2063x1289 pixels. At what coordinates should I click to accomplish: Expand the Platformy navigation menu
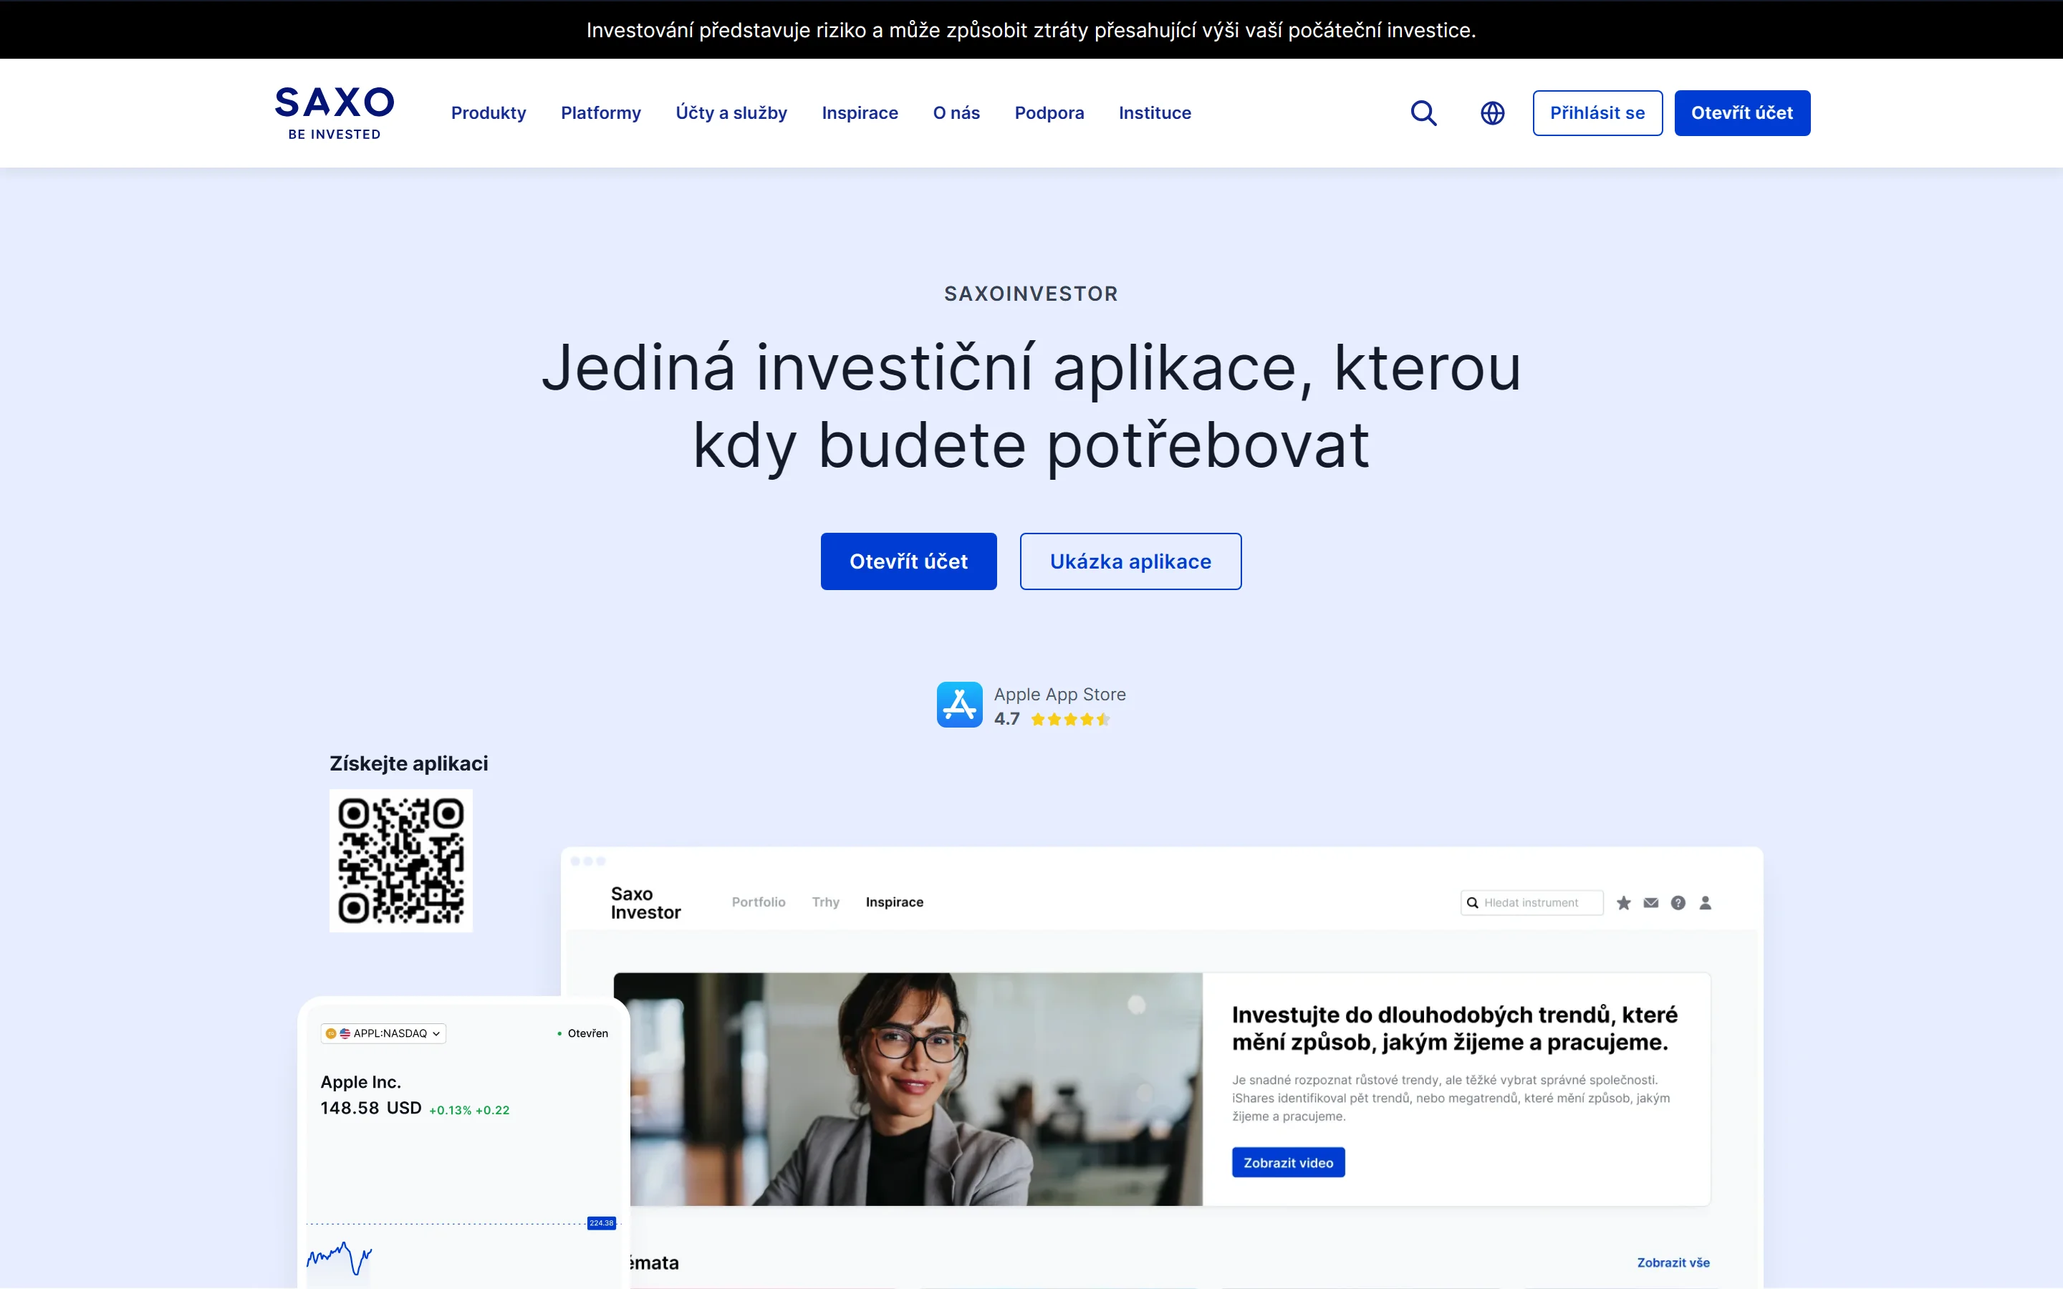[x=600, y=112]
